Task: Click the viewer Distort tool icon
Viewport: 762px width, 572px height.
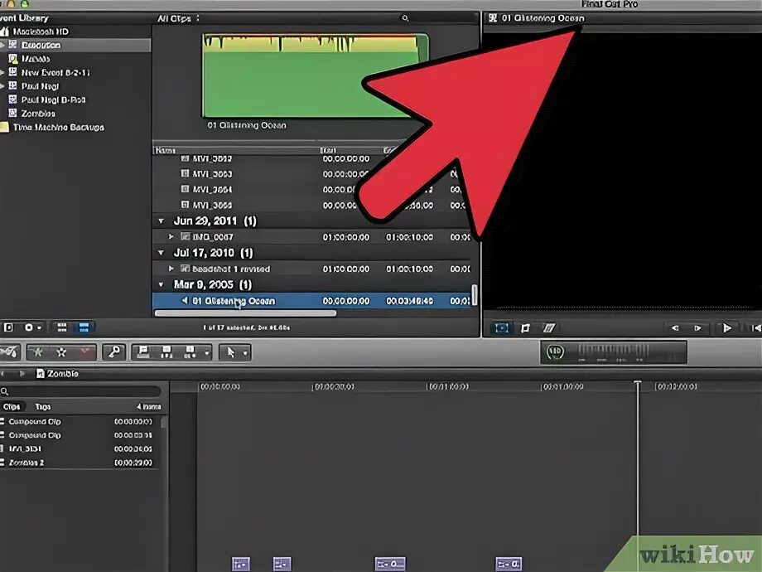Action: click(548, 327)
